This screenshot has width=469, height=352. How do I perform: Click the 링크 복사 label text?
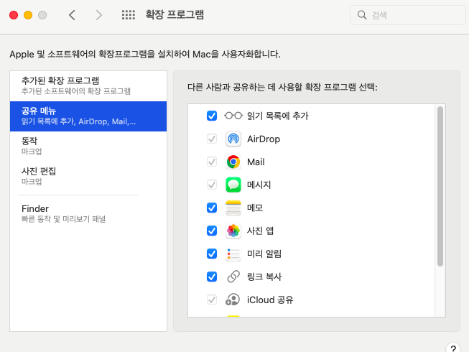(x=264, y=277)
